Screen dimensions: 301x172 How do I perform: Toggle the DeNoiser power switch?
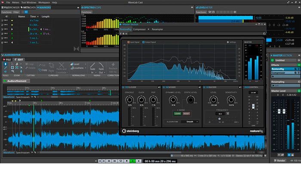[165, 87]
